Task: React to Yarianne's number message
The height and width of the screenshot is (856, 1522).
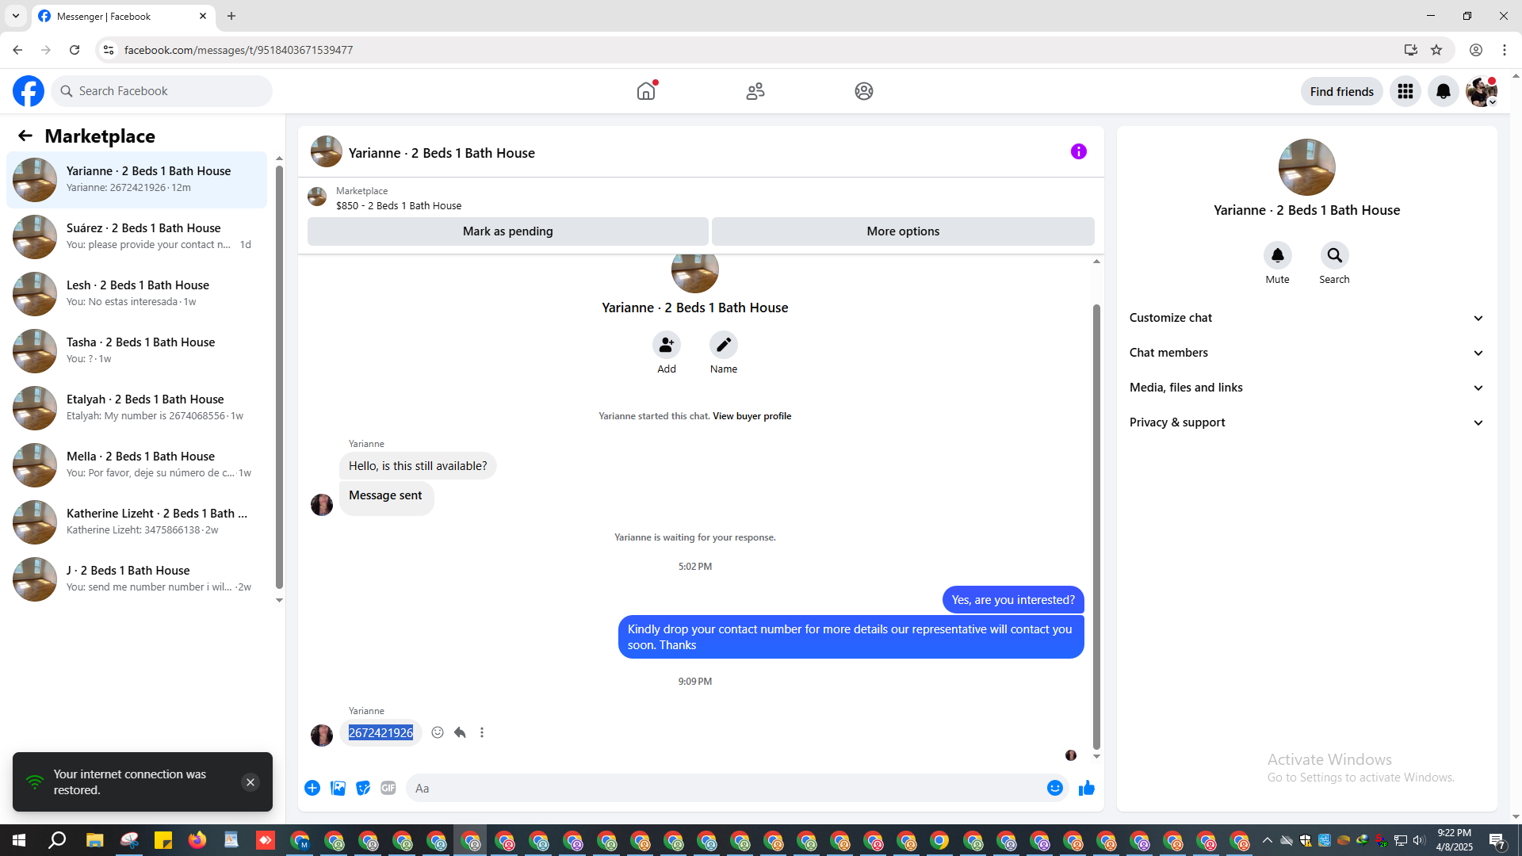Action: click(x=438, y=732)
